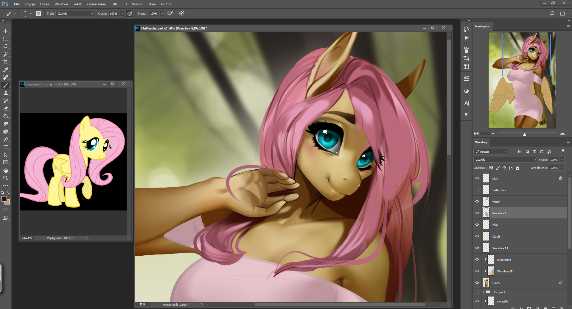Select the Lasso tool

click(6, 46)
